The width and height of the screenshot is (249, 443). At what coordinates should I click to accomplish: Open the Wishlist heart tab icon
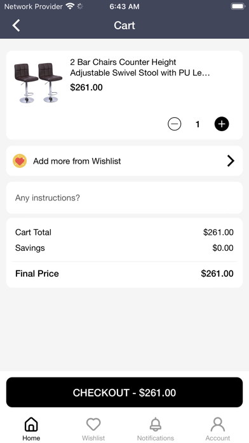coord(93,425)
